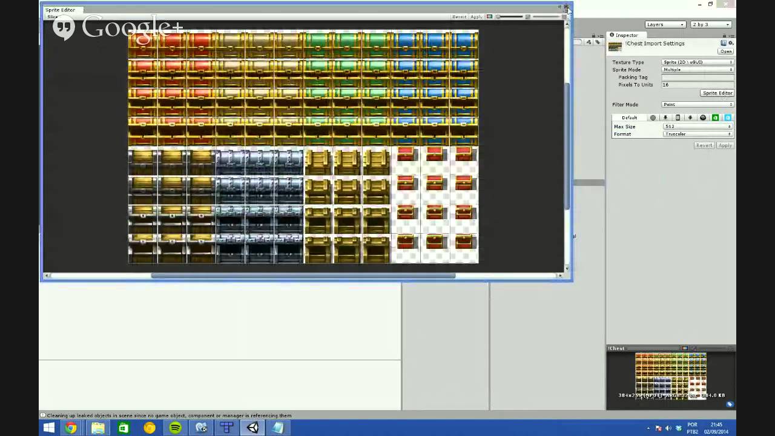The image size is (775, 436).
Task: Open the Max Size dropdown
Action: point(697,127)
